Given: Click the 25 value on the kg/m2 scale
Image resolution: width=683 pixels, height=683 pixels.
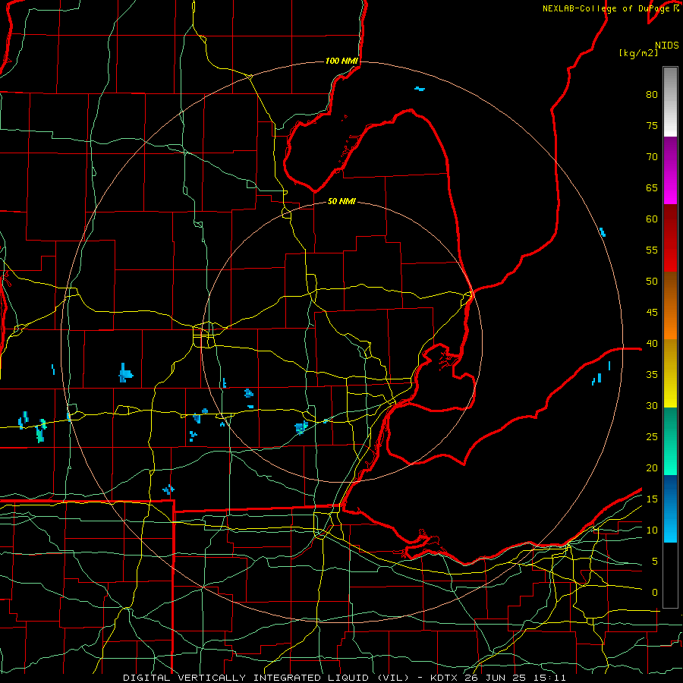Looking at the screenshot, I should coord(652,437).
